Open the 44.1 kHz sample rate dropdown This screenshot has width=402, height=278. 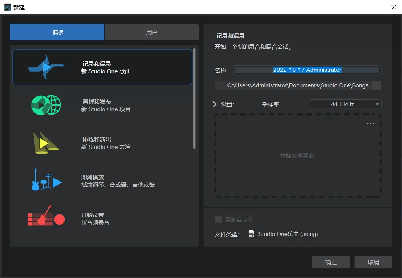pyautogui.click(x=345, y=104)
